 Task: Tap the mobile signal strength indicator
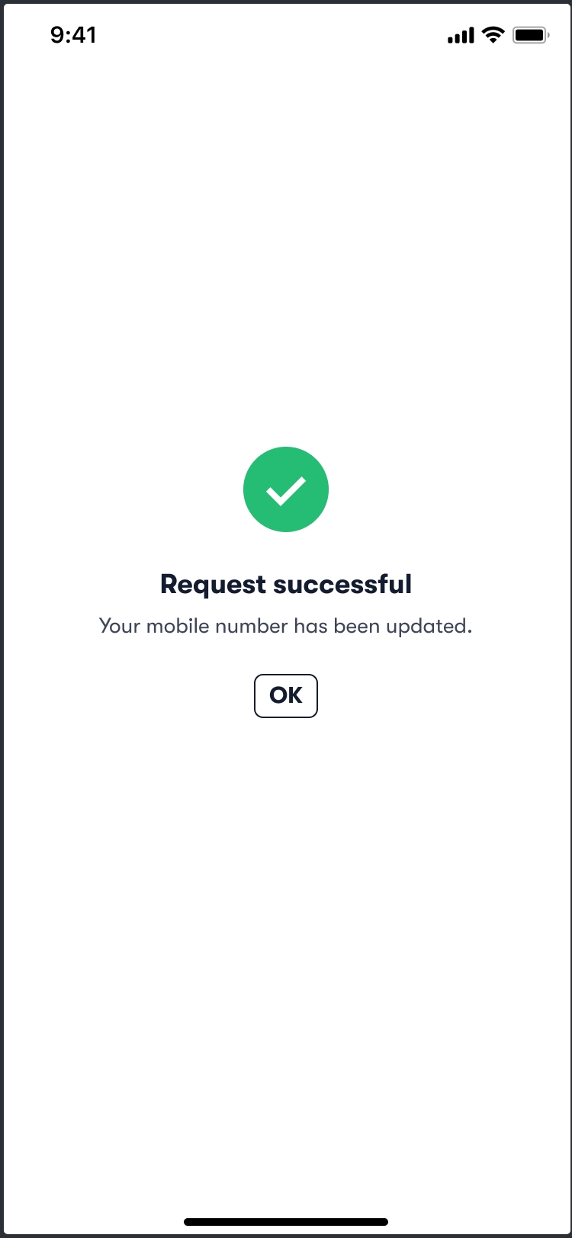point(461,35)
